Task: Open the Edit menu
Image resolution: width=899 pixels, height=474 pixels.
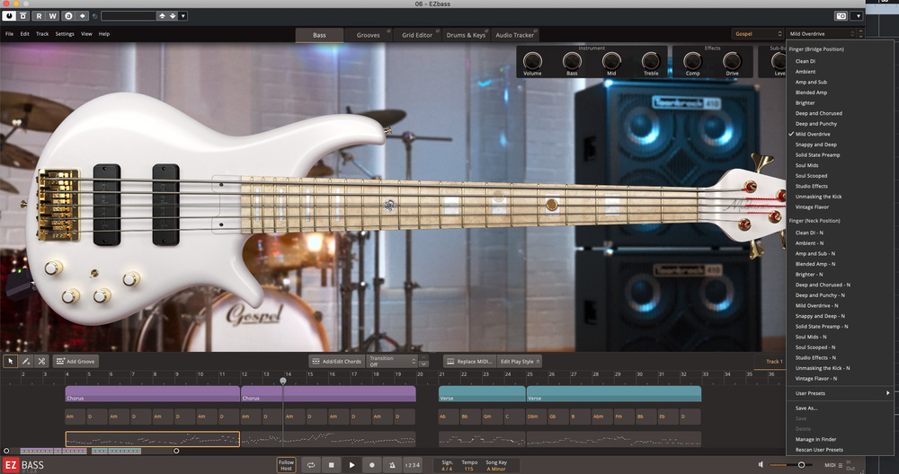Action: (24, 34)
